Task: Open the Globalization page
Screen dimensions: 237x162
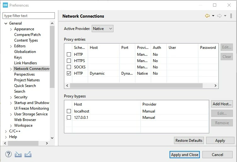Action: click(25, 52)
